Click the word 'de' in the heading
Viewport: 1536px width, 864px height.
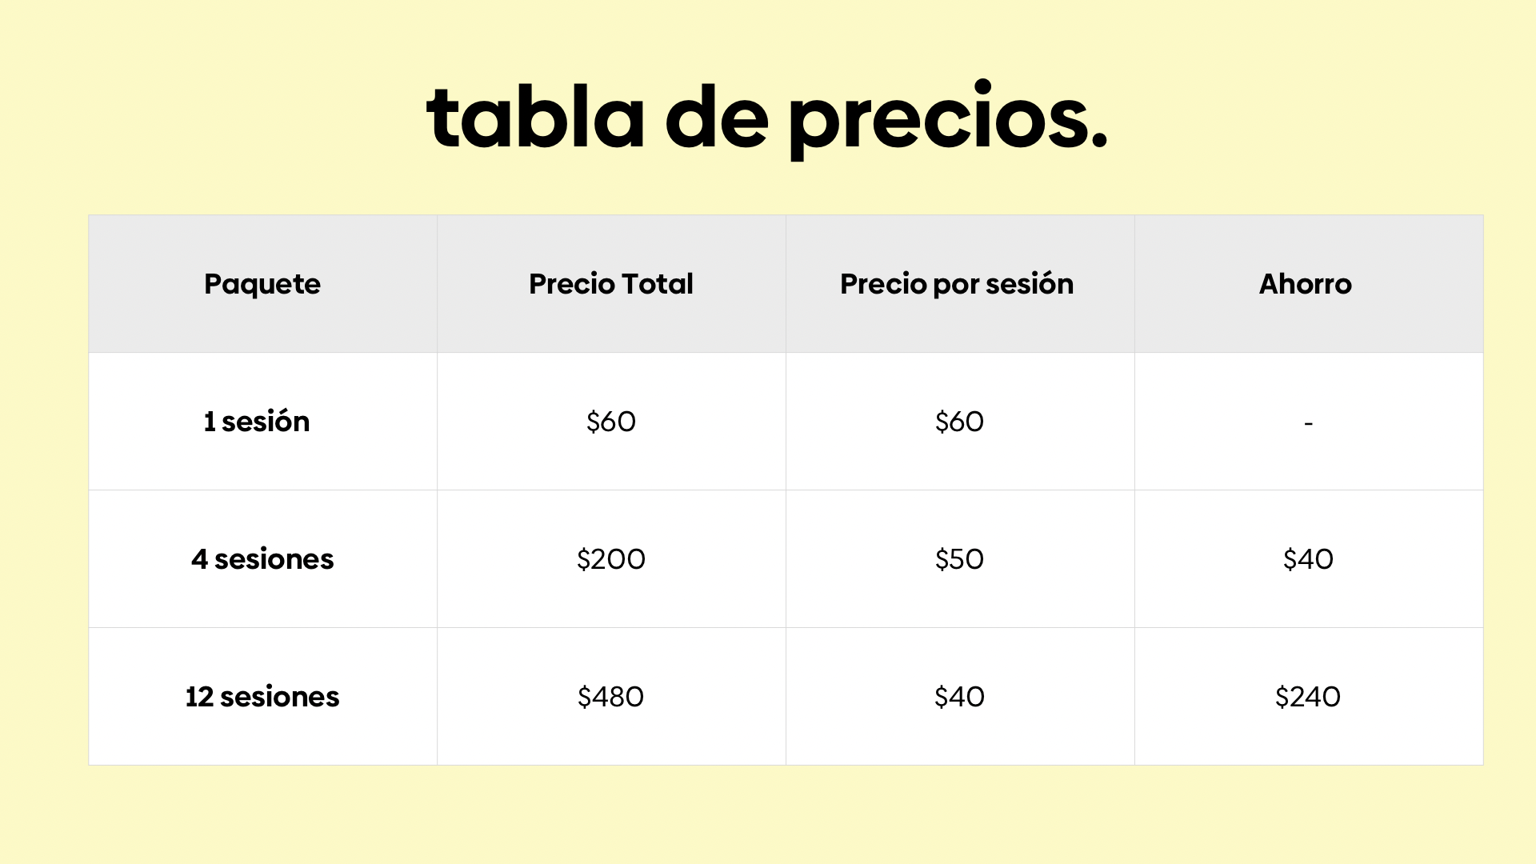717,116
